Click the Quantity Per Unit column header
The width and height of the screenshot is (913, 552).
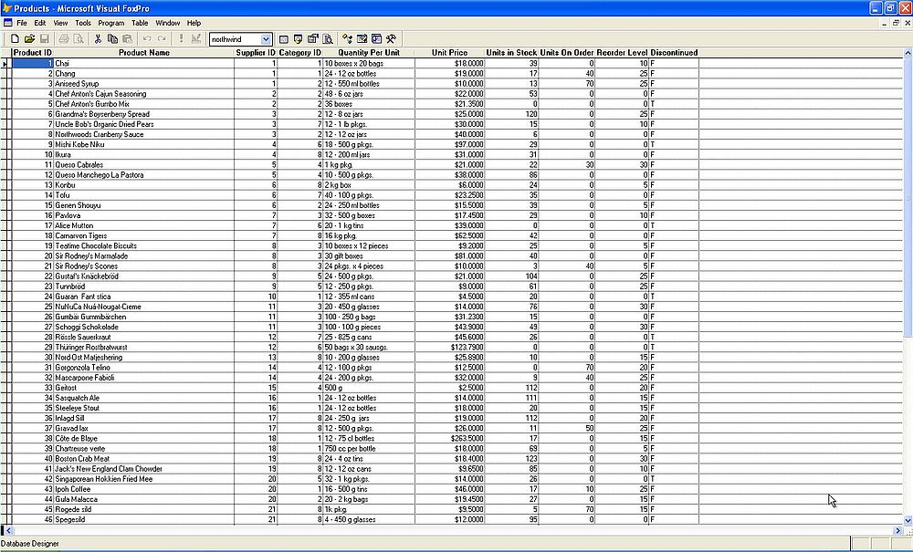point(369,52)
